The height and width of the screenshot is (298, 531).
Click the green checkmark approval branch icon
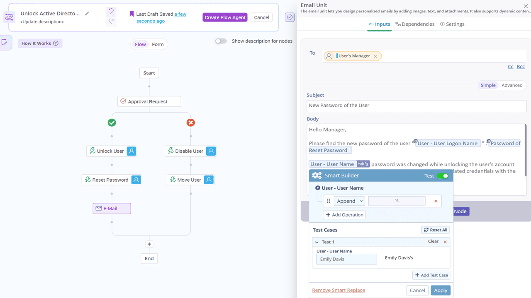[112, 123]
